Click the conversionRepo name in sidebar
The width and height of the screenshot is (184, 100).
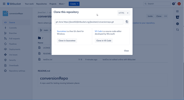(16, 13)
